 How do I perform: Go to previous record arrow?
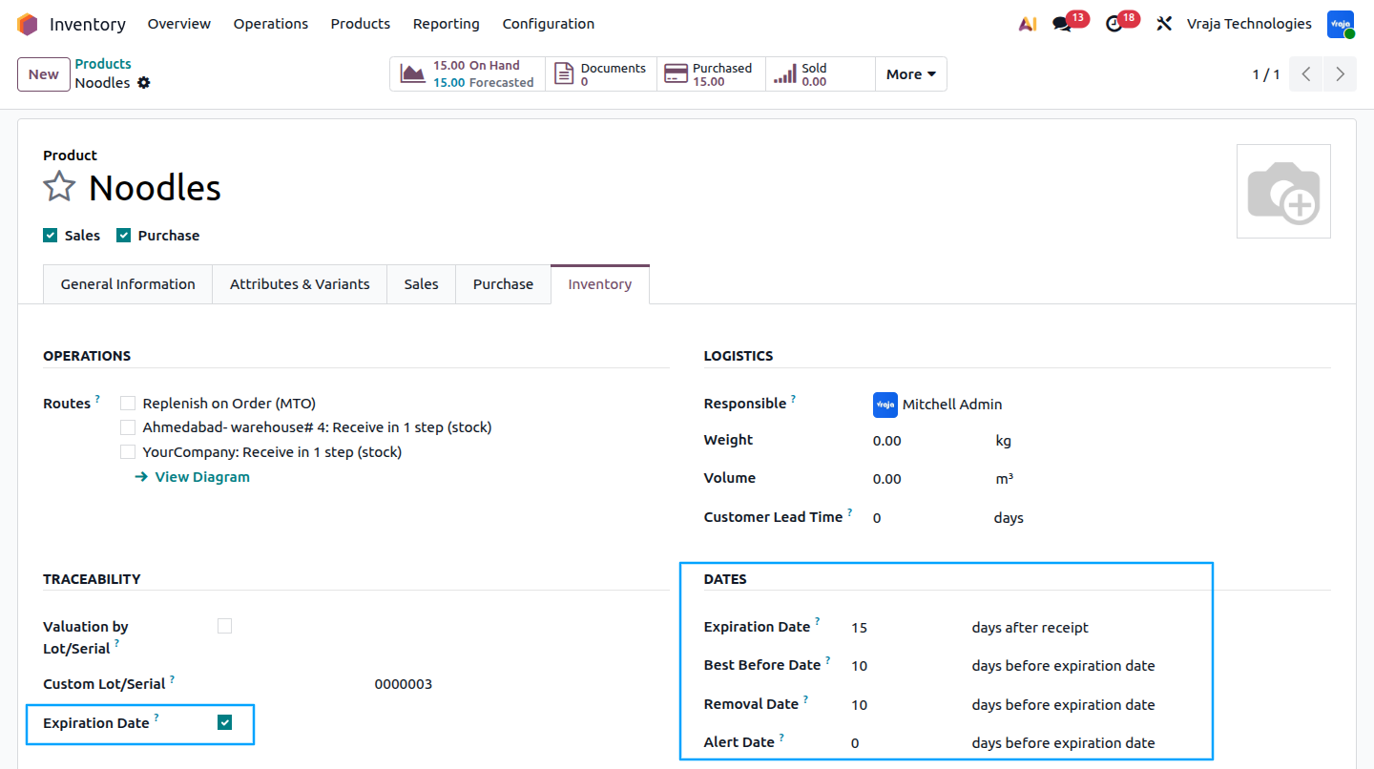[1306, 74]
